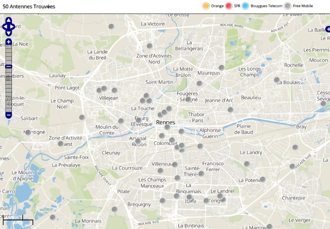
Task: Select antenna marker at Cesson-Sévigné edge
Action: pos(323,104)
